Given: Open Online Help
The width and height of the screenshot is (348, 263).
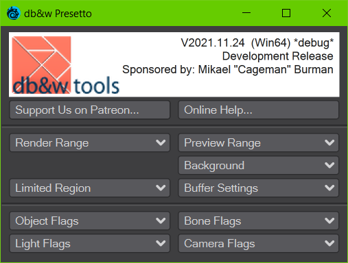Looking at the screenshot, I should [x=258, y=110].
